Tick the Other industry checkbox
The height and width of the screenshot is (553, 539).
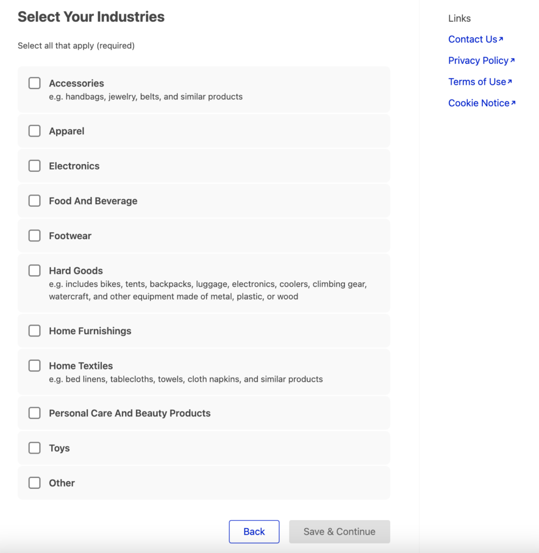(x=35, y=483)
